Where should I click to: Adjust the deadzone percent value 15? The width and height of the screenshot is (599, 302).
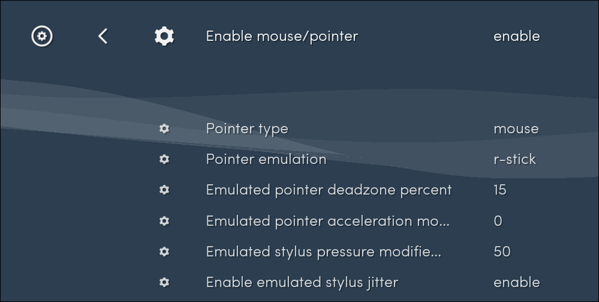pyautogui.click(x=500, y=190)
